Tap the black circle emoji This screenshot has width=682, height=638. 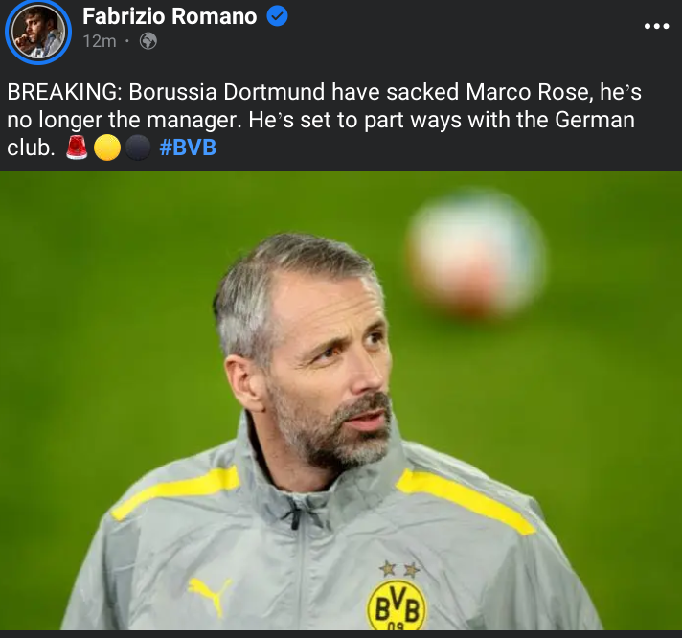(137, 148)
